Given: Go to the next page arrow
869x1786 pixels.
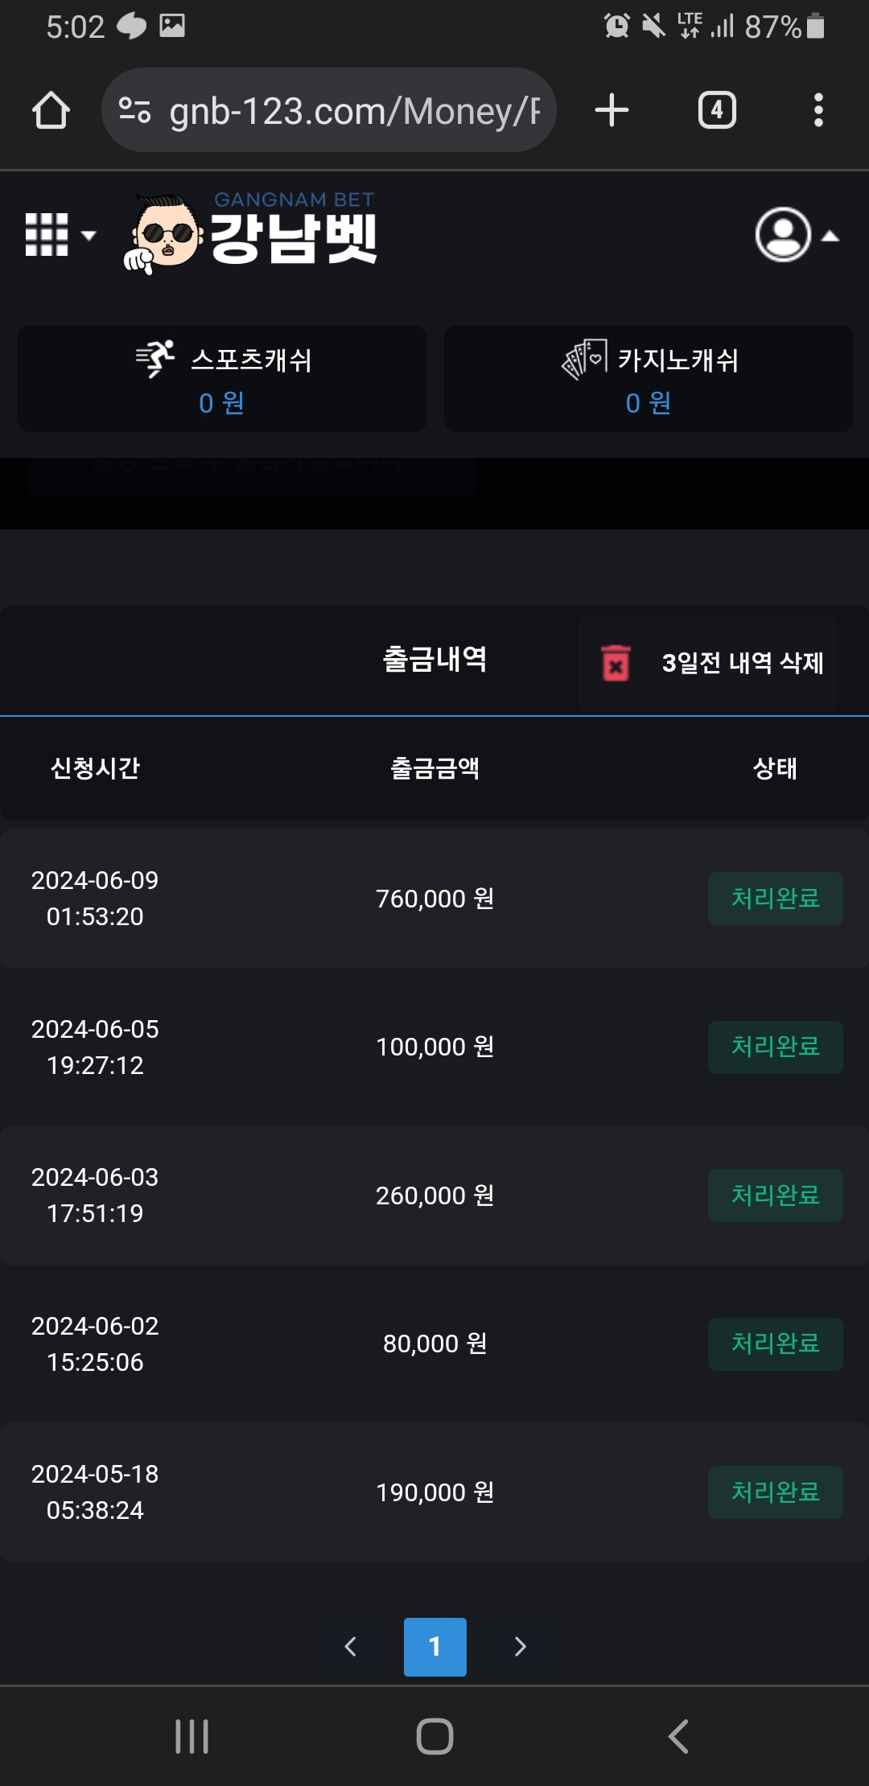Looking at the screenshot, I should 520,1647.
